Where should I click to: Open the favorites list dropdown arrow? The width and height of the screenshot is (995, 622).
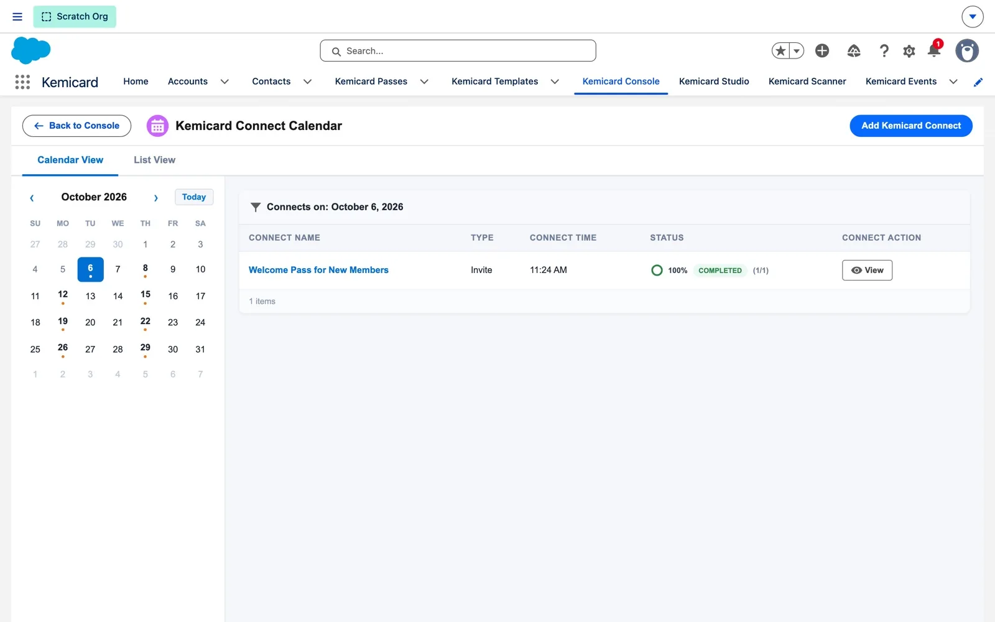797,51
